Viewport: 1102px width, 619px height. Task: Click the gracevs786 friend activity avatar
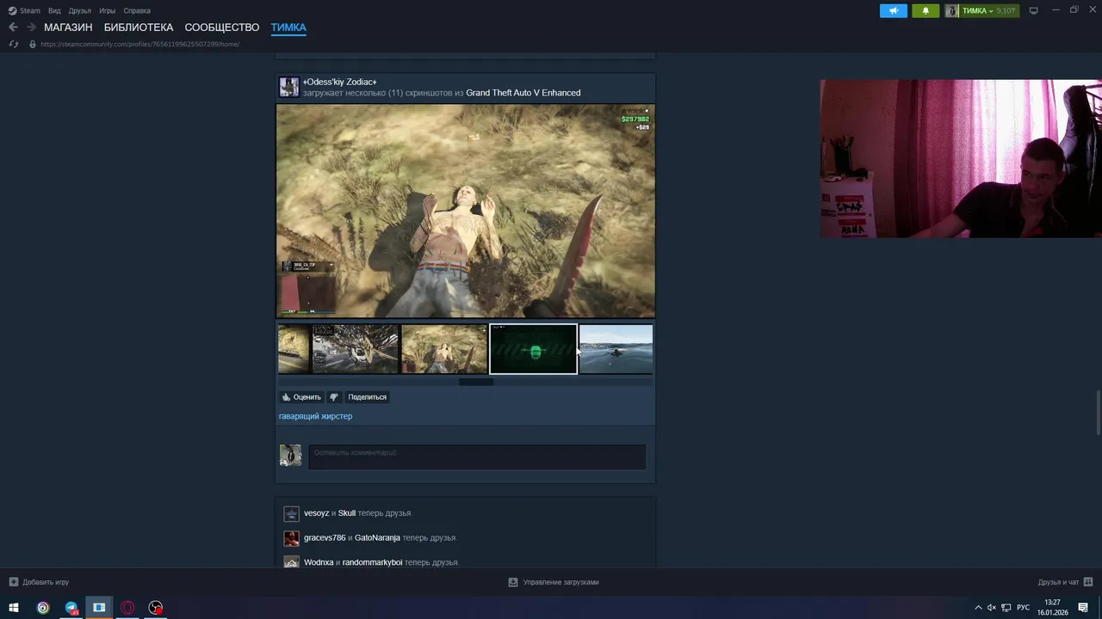(x=291, y=538)
